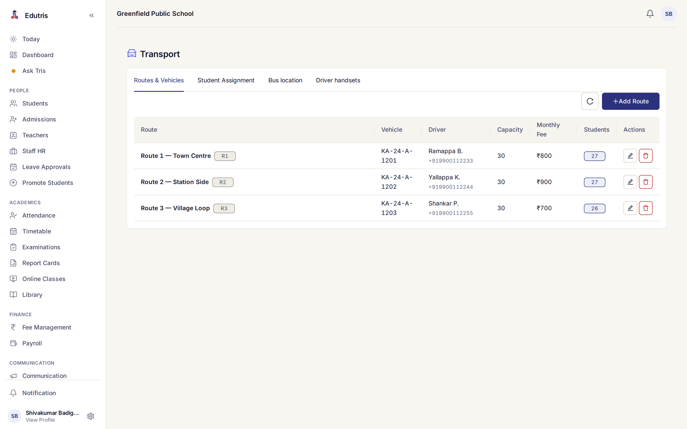This screenshot has height=429, width=687.
Task: Open Staff HR section
Action: pyautogui.click(x=53, y=151)
